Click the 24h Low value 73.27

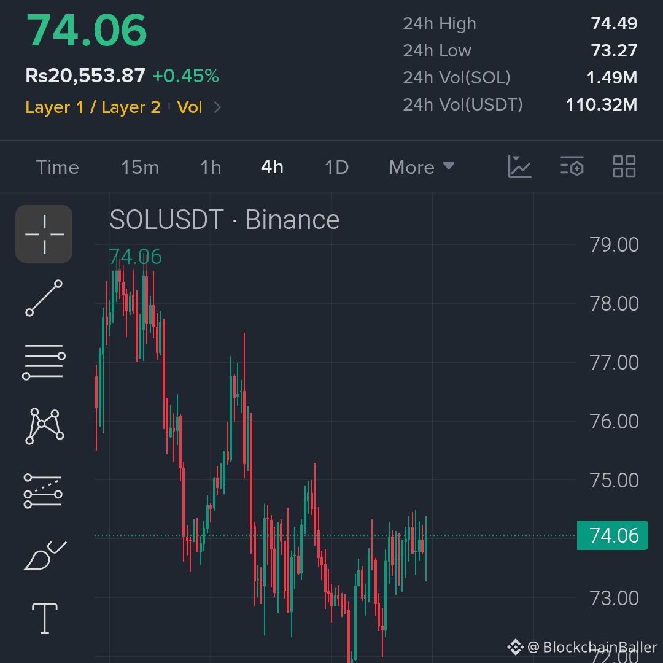[x=614, y=51]
